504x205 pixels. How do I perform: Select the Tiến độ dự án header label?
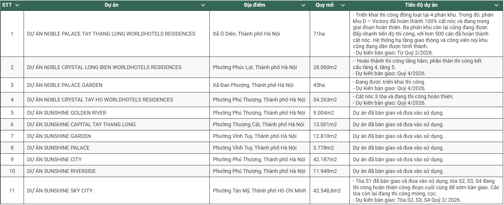pos(421,5)
